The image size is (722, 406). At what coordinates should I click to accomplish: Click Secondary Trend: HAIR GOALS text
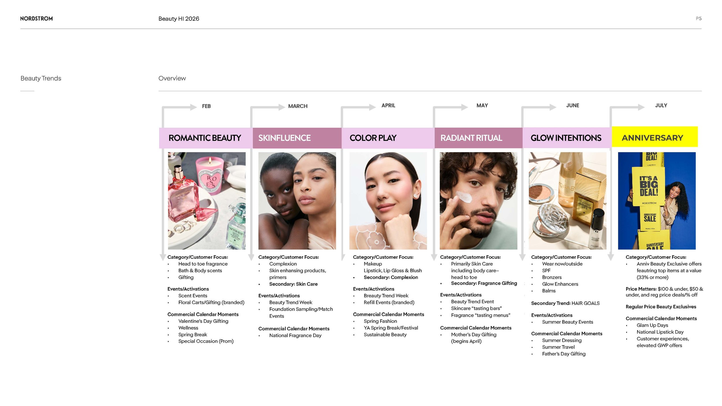(565, 303)
